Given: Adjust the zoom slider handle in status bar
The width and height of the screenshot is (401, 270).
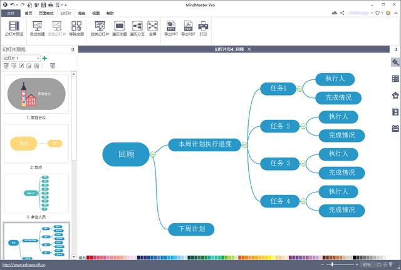Looking at the screenshot, I should point(332,264).
